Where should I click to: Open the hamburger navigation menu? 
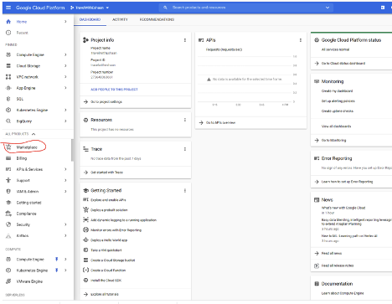coord(8,8)
